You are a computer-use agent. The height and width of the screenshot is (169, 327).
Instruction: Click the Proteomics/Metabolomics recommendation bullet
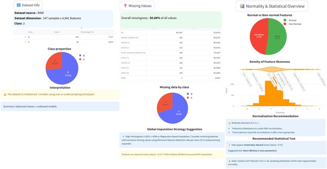coord(257,128)
